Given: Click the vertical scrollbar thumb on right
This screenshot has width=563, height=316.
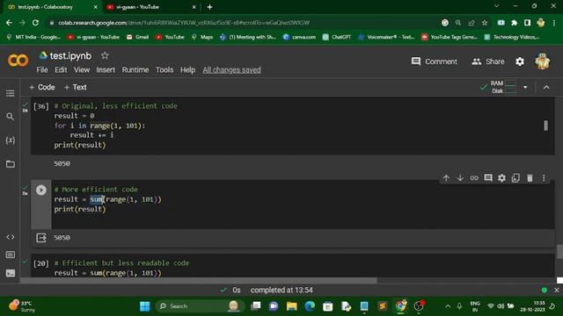Looking at the screenshot, I should pos(559,251).
